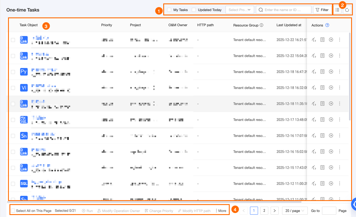This screenshot has height=217, width=356.
Task: Open more options for task updated 2025-12-22 16:21
Action: tap(340, 40)
